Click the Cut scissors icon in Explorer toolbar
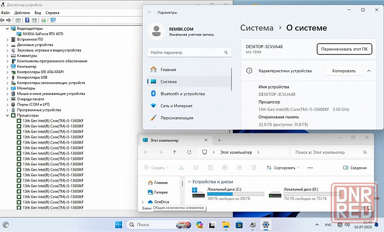384x232 pixels. click(181, 168)
